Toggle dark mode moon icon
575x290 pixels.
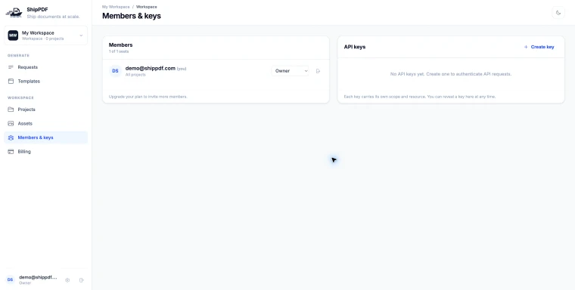pos(558,13)
